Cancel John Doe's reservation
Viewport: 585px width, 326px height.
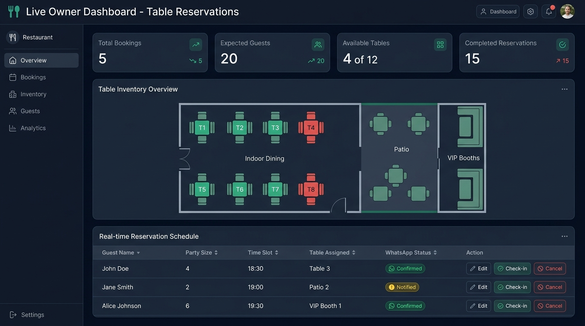click(x=550, y=269)
